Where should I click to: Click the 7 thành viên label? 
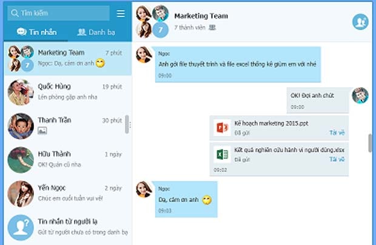click(x=190, y=27)
